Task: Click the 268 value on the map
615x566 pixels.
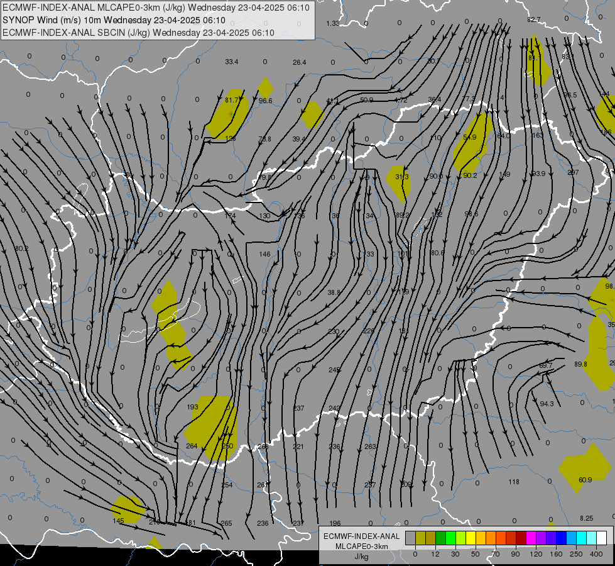Action: tap(263, 447)
